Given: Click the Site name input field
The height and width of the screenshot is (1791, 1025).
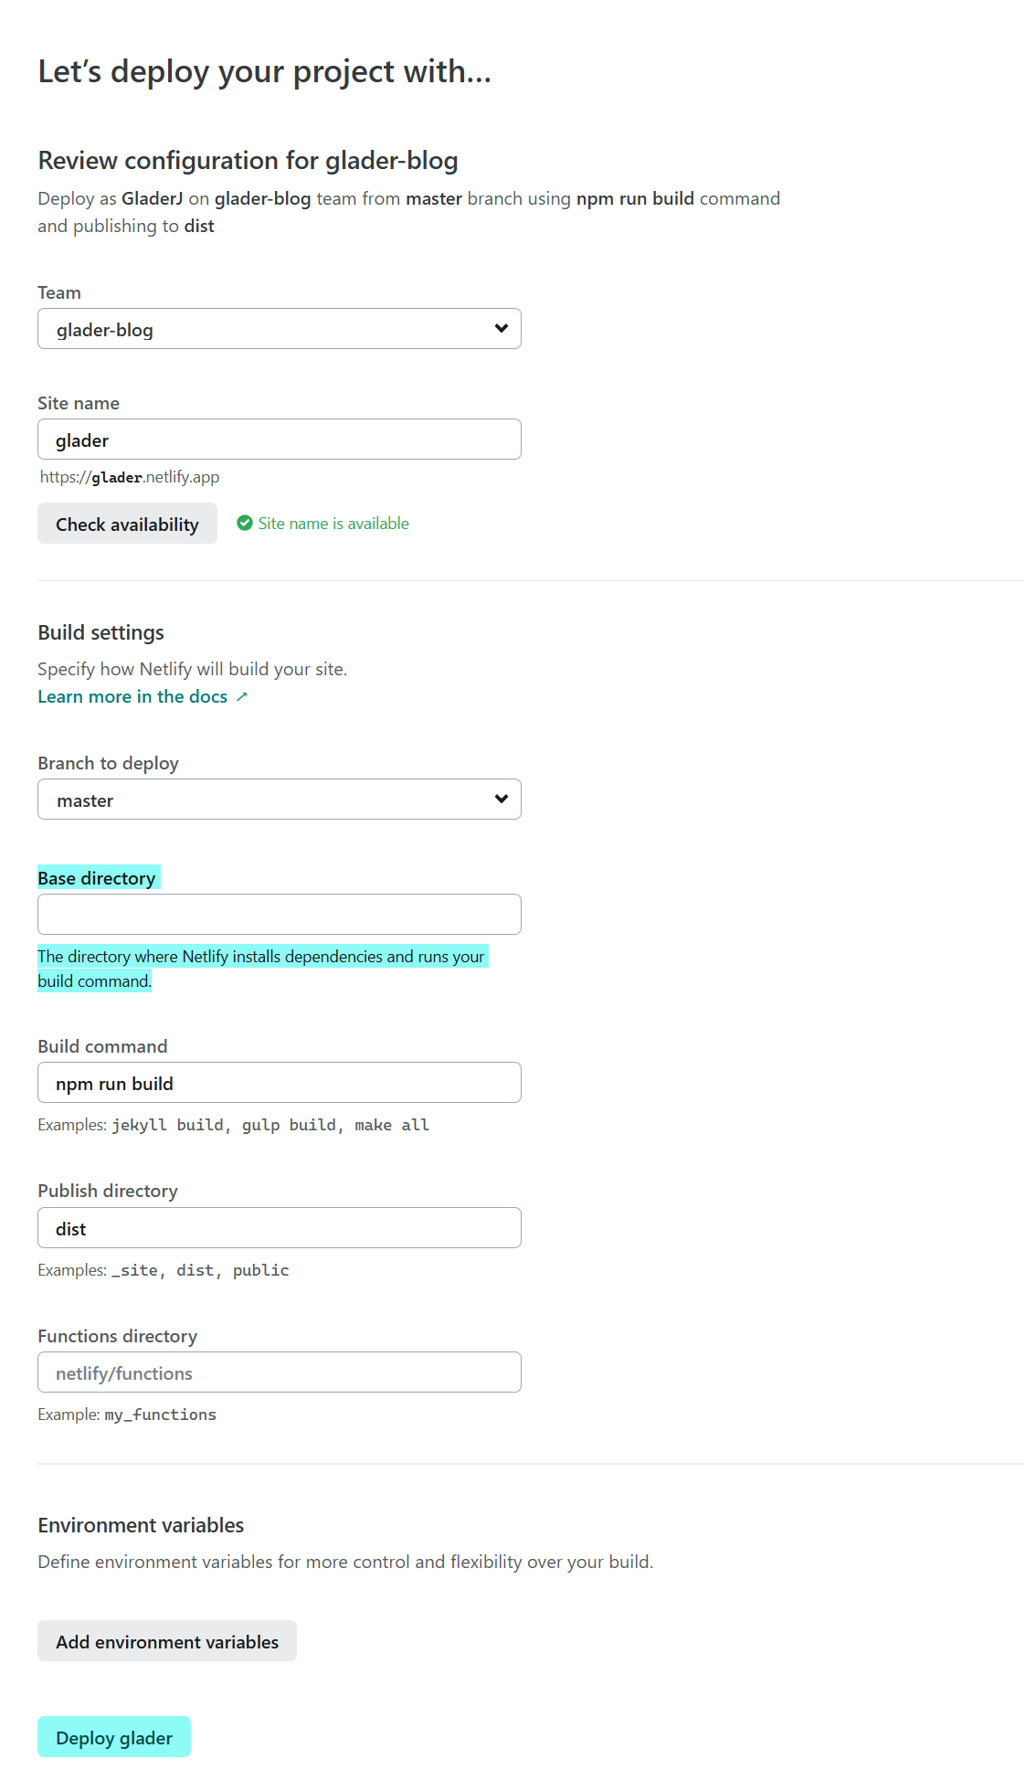Looking at the screenshot, I should tap(279, 440).
